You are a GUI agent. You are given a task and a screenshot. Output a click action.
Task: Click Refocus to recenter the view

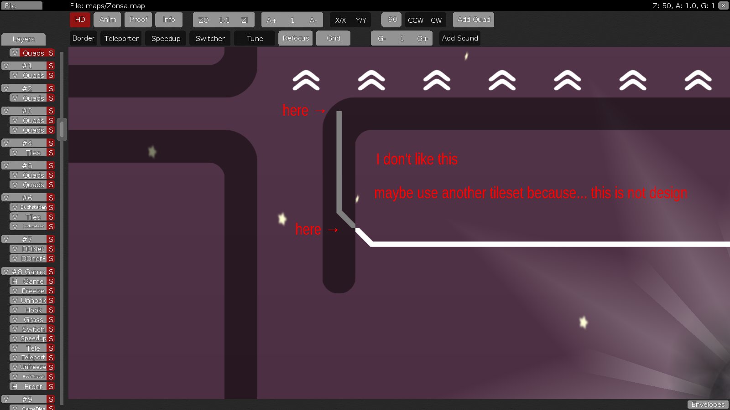pos(295,38)
